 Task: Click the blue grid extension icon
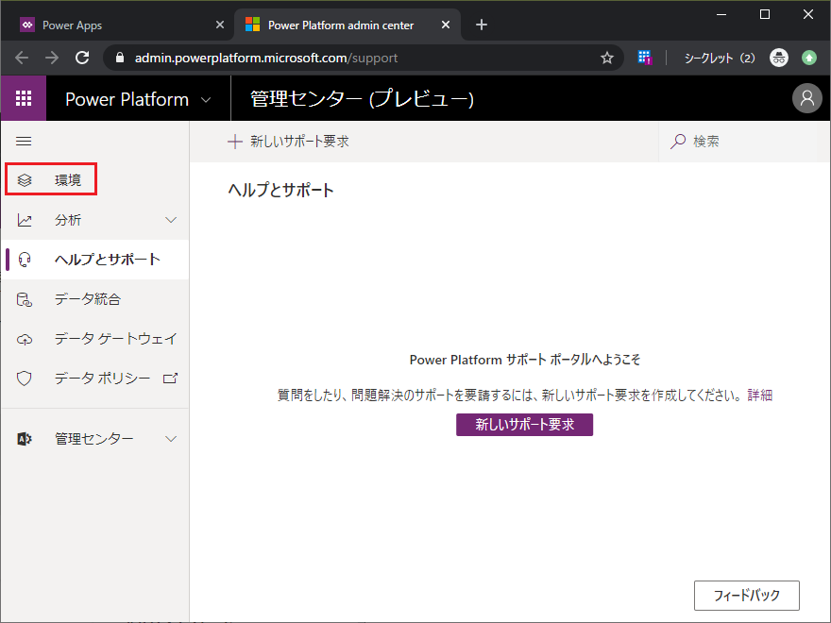[644, 58]
